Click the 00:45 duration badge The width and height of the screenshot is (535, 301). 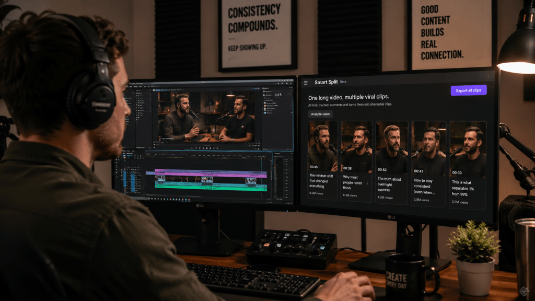click(x=313, y=167)
